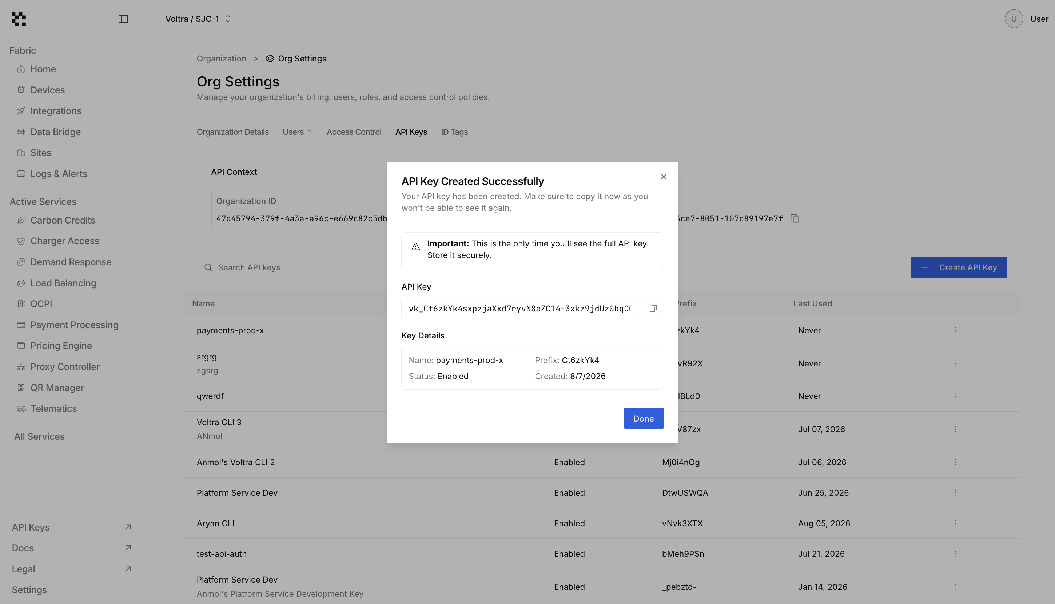Click the Organization ID value text
This screenshot has height=604, width=1055.
[x=302, y=219]
